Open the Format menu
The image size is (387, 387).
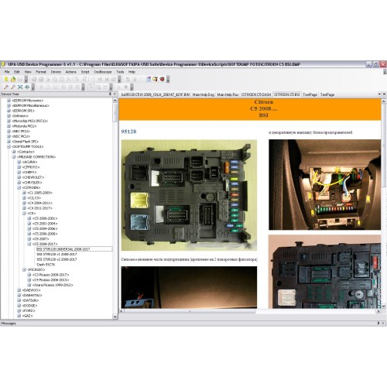[x=41, y=72]
